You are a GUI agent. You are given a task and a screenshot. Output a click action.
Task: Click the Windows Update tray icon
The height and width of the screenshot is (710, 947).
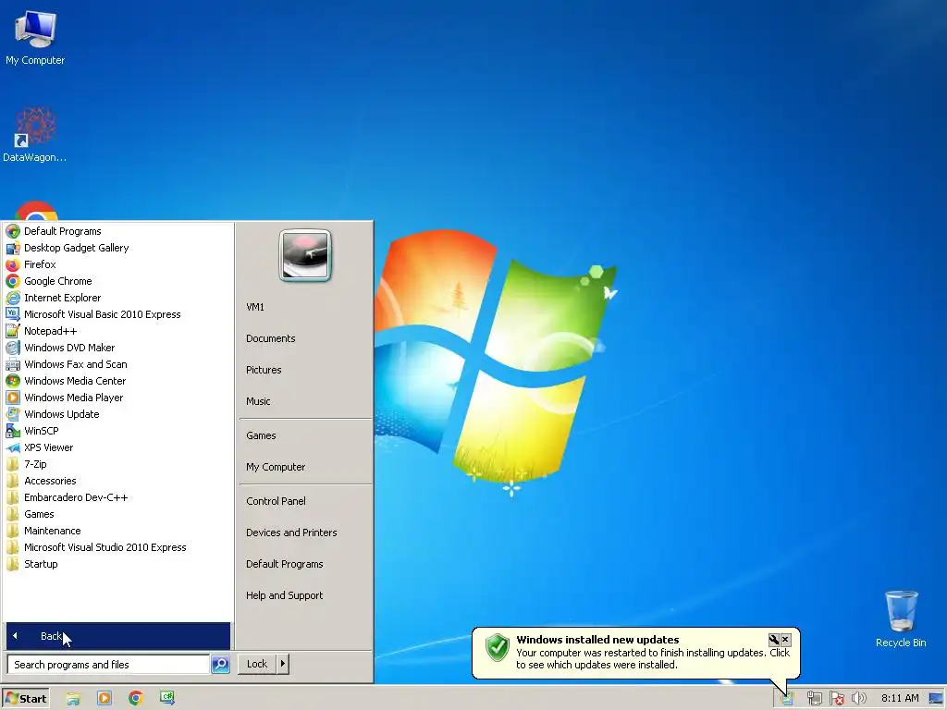tap(786, 699)
